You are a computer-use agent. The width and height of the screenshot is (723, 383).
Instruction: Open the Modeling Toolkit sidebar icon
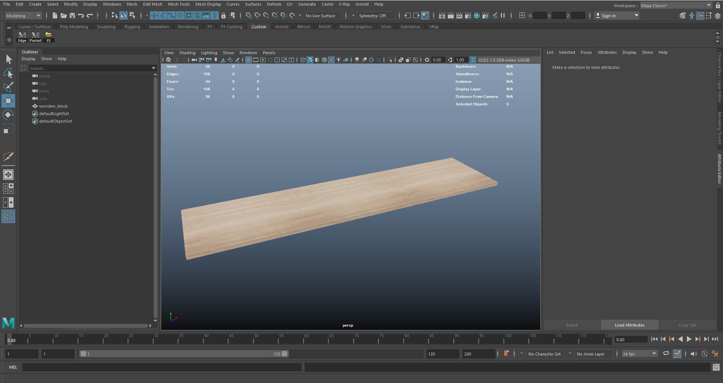(x=682, y=15)
